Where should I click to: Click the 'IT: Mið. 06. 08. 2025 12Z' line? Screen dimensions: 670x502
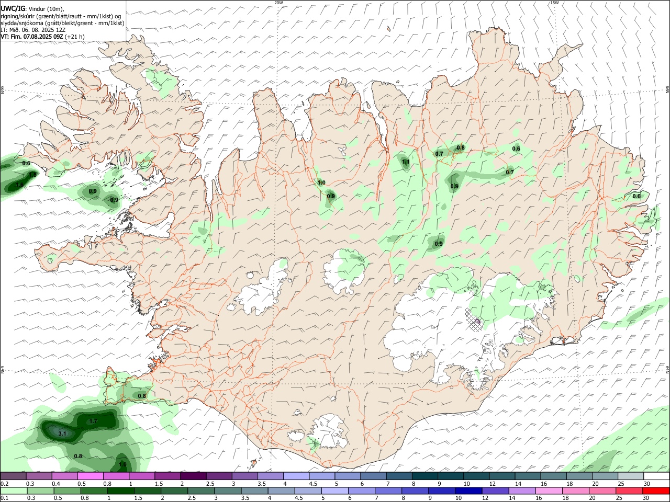click(33, 30)
